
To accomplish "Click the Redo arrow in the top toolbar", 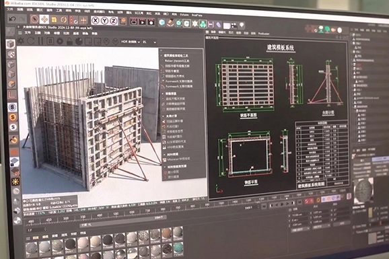I will 22,19.
